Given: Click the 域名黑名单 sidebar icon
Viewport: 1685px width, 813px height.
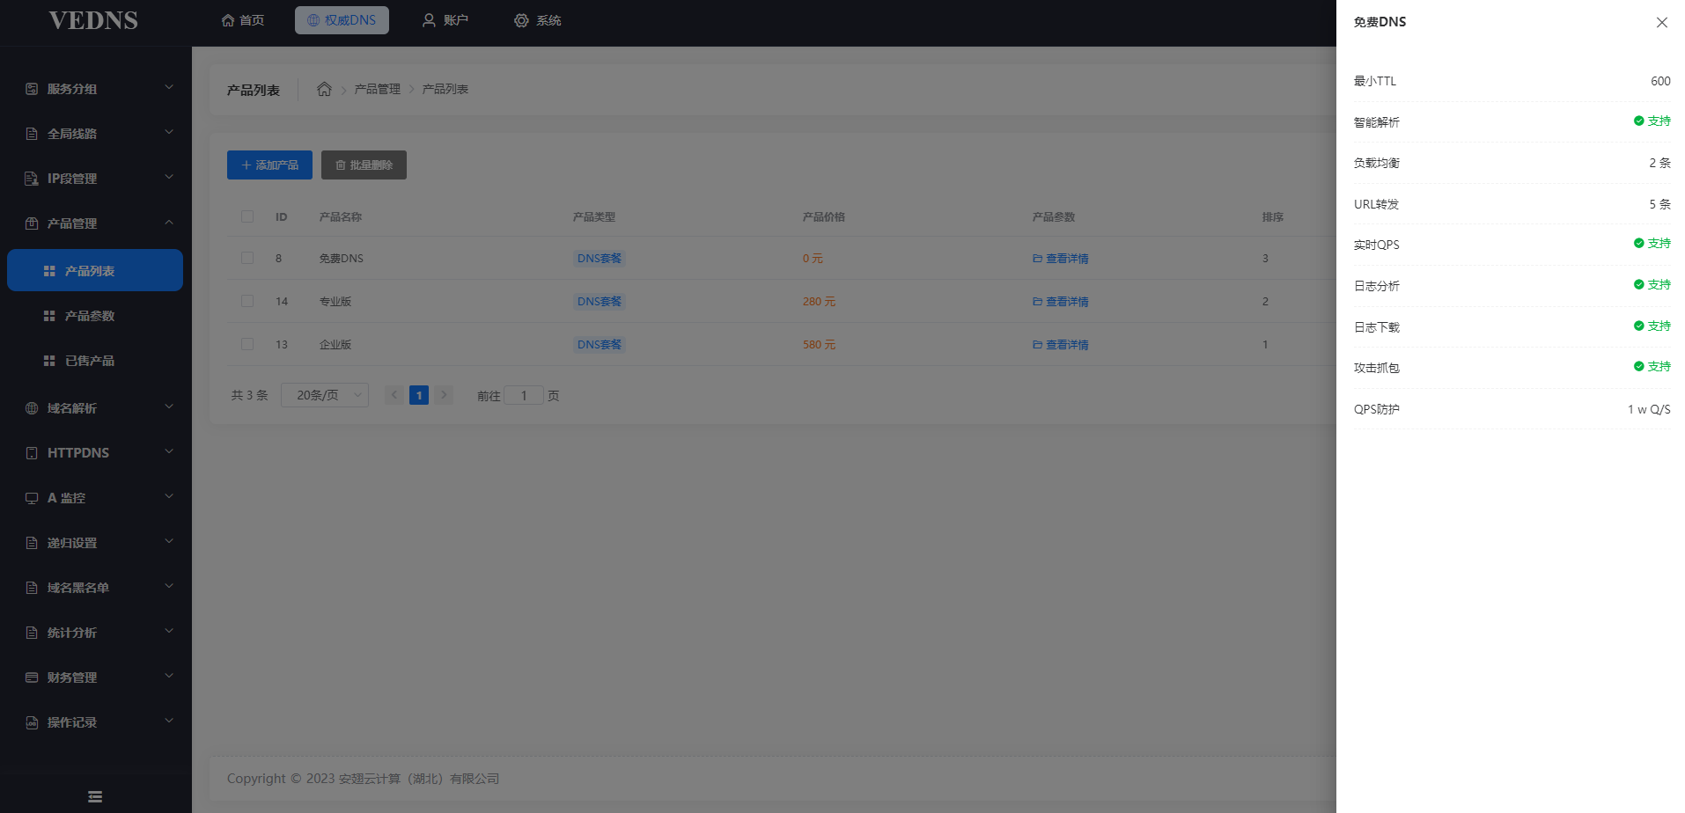Looking at the screenshot, I should [32, 588].
